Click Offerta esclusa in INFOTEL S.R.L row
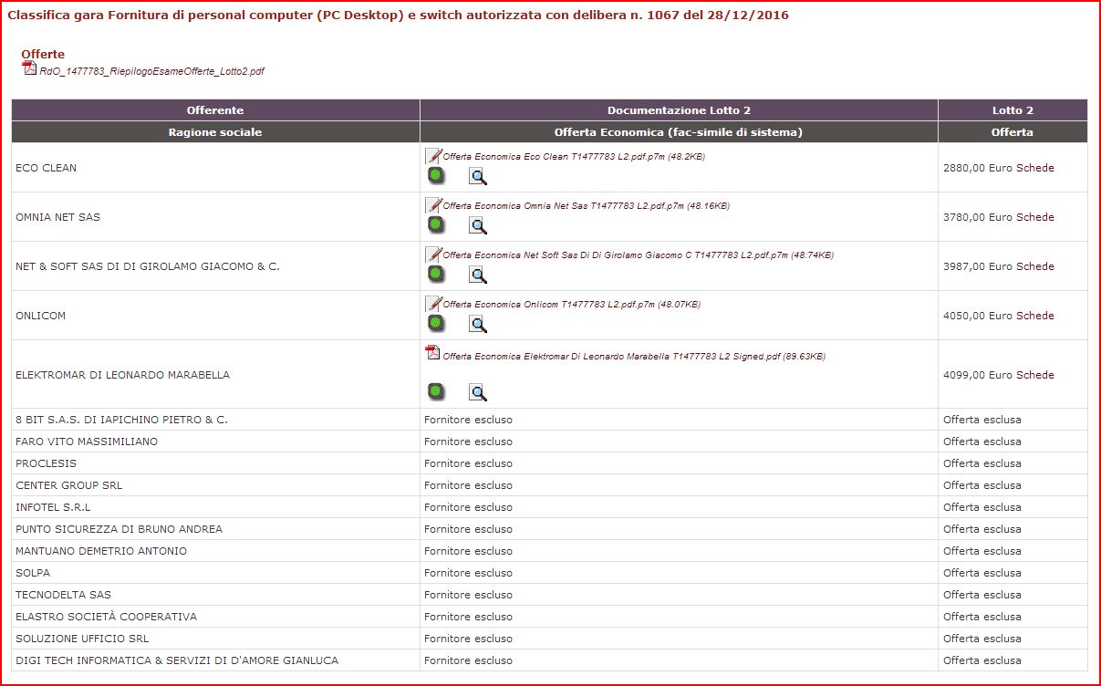Image resolution: width=1101 pixels, height=686 pixels. (982, 507)
